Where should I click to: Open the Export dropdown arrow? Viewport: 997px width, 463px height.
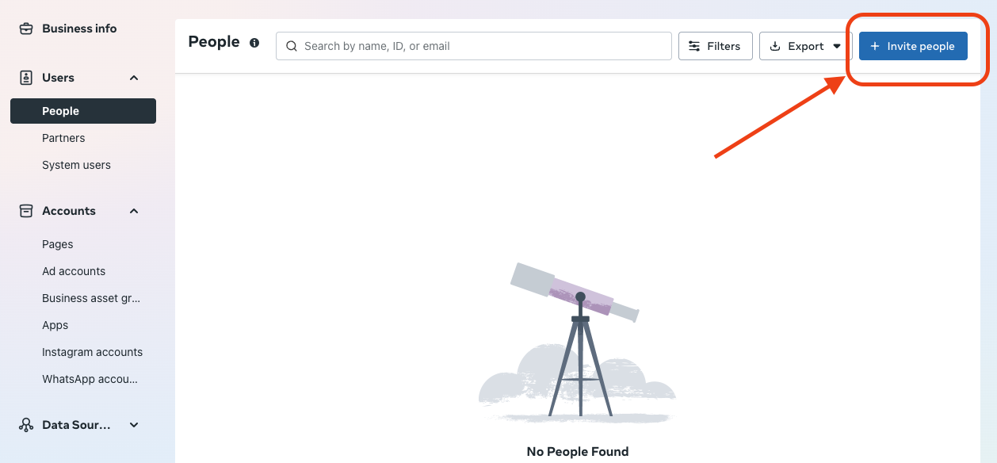[x=837, y=46]
